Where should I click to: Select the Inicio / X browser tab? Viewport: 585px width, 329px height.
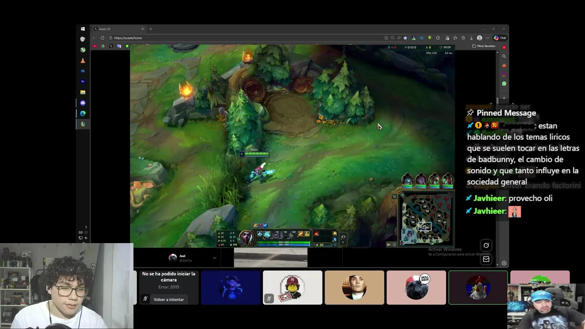(119, 29)
